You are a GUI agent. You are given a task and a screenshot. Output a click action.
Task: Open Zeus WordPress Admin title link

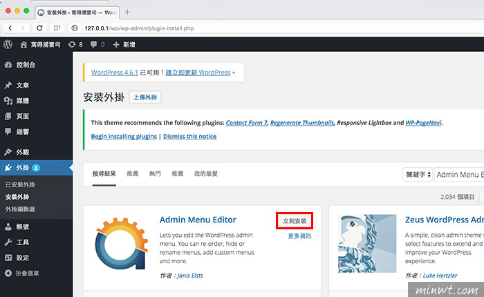click(445, 220)
